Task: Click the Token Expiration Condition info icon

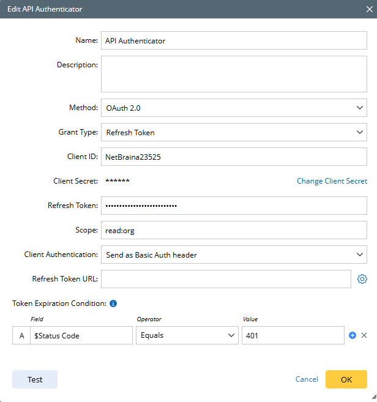Action: (x=113, y=303)
